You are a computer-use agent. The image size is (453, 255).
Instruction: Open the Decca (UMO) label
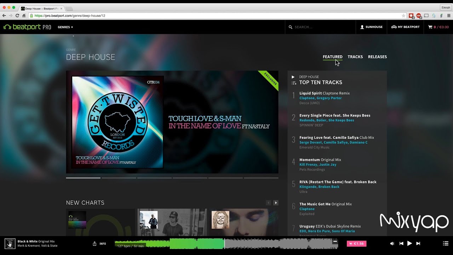pyautogui.click(x=310, y=103)
